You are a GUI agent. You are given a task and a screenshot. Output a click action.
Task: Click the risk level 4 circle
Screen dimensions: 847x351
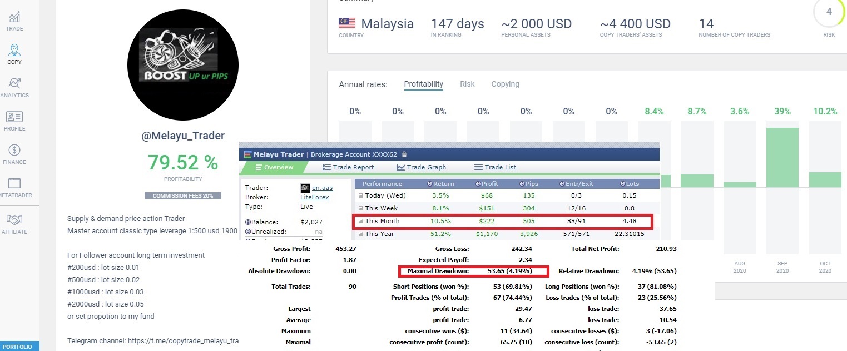click(x=829, y=12)
